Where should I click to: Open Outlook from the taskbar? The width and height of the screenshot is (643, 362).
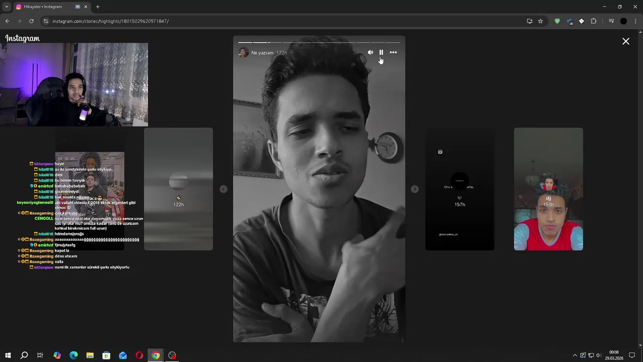tap(123, 355)
